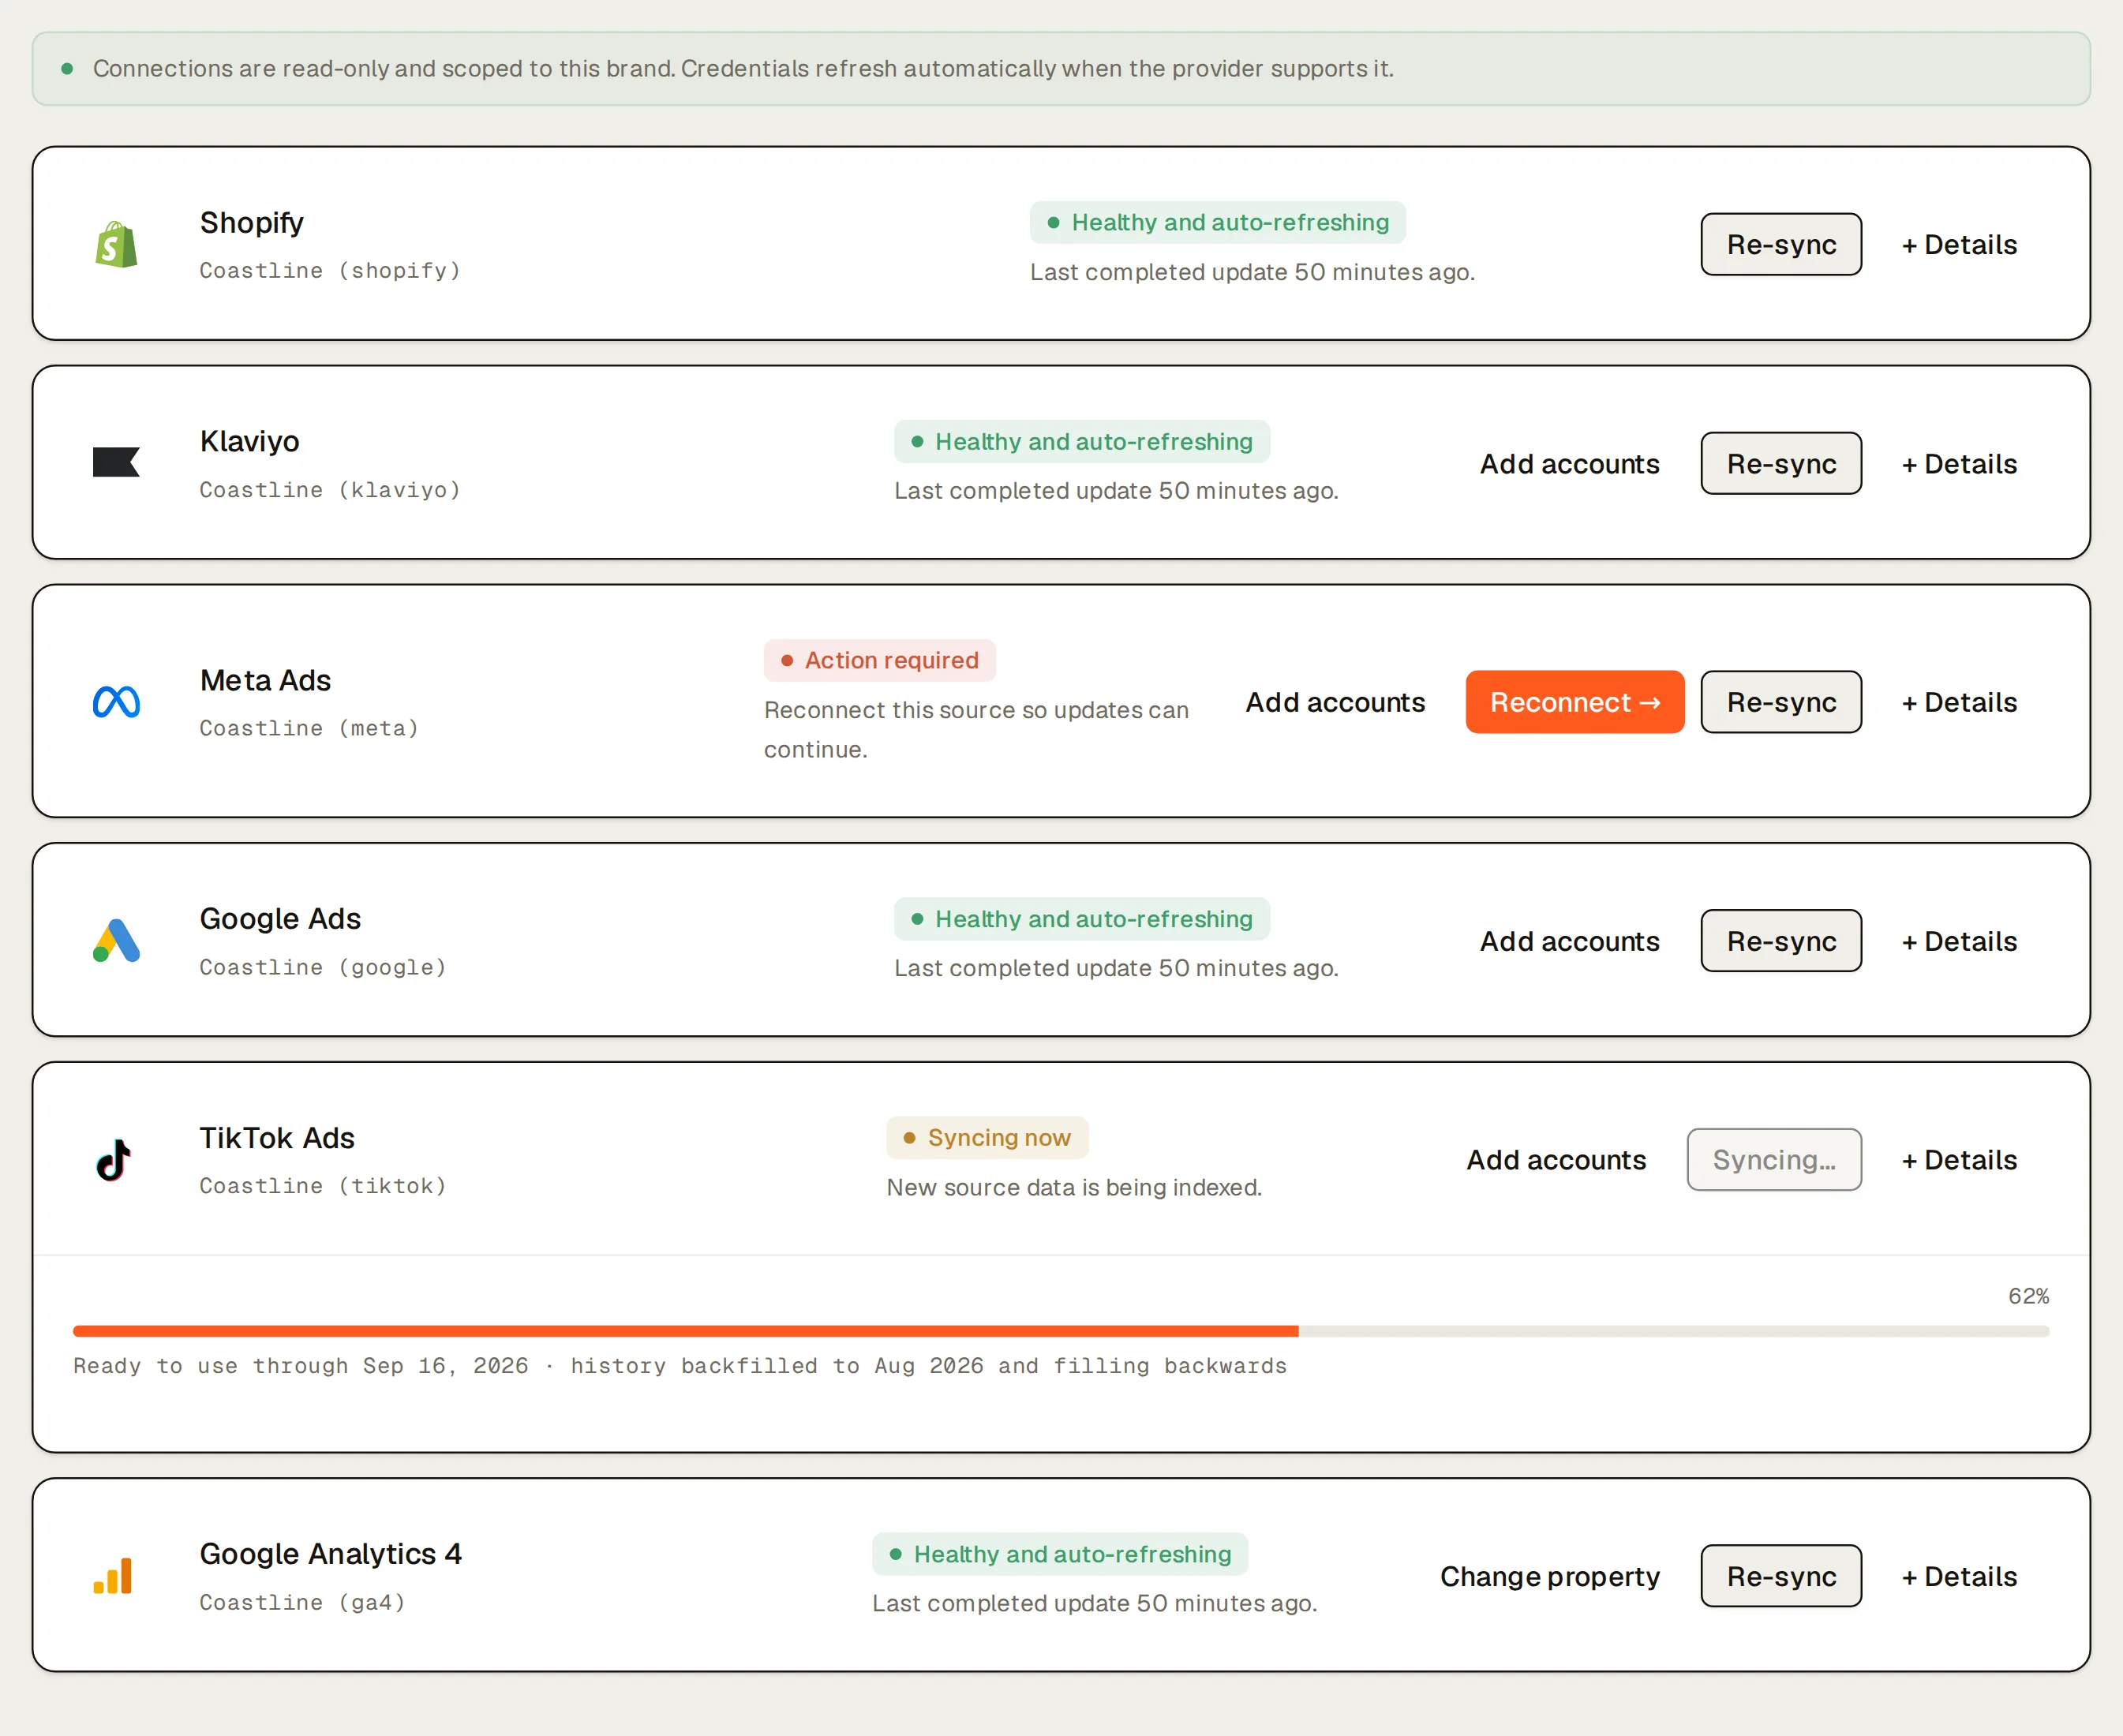Click the text 'Coastline (shopify)'
The image size is (2123, 1736).
[330, 271]
